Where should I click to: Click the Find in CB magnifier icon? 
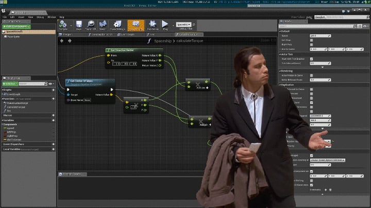coord(91,24)
